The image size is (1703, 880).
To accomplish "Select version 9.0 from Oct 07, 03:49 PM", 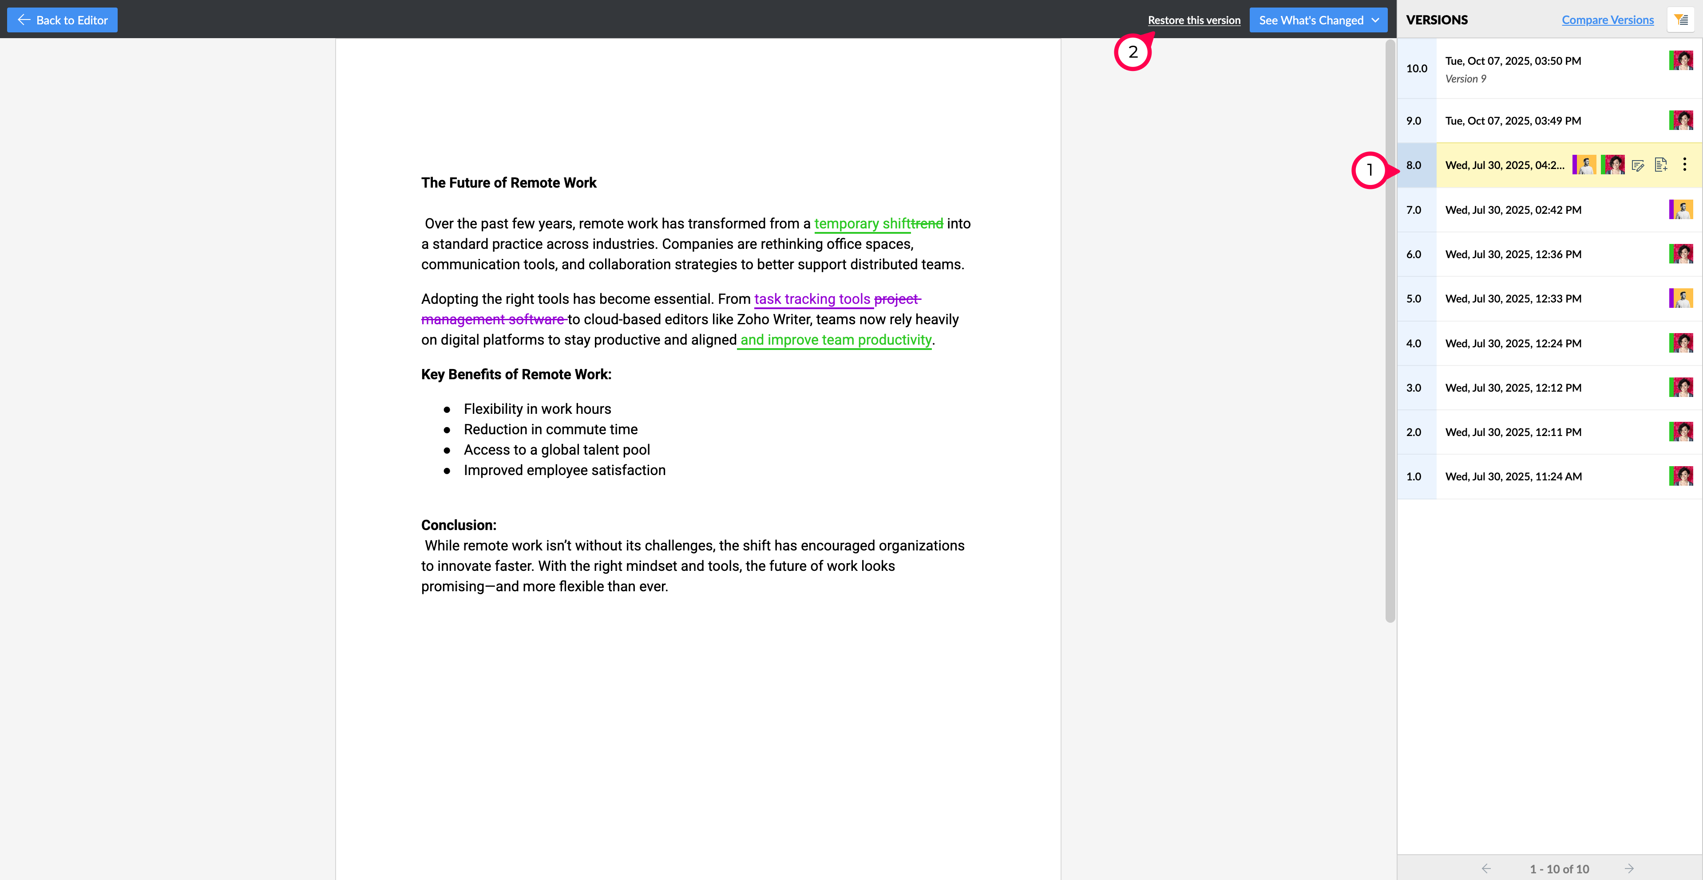I will point(1513,121).
